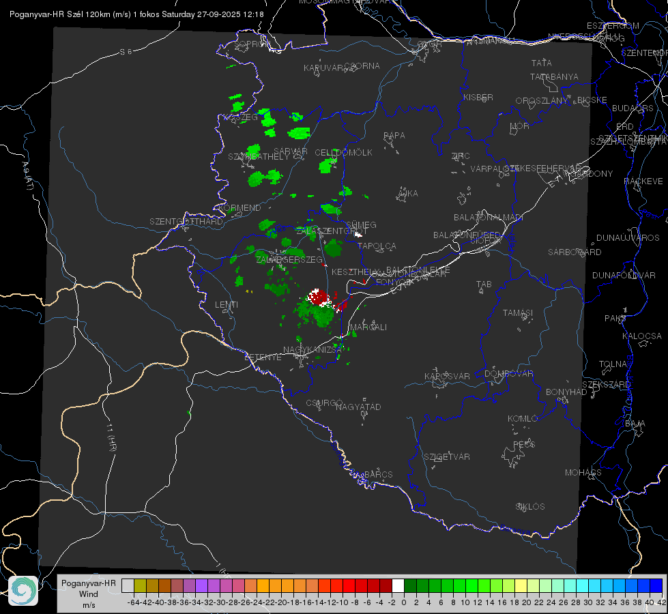Screen dimensions: 668x614
Task: Select the LETENYE label
Action: point(263,357)
